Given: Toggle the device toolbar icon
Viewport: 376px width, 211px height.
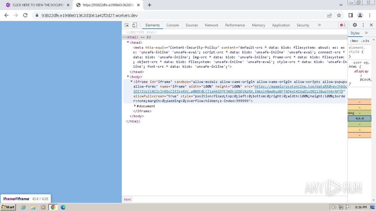Looking at the screenshot, I should pos(135,25).
